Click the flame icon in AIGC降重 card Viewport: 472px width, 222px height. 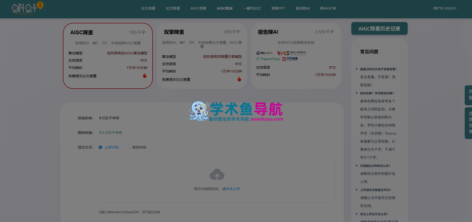(145, 76)
